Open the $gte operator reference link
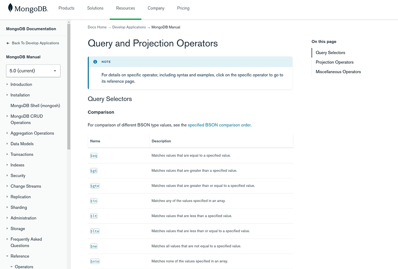This screenshot has width=398, height=269. click(x=95, y=186)
